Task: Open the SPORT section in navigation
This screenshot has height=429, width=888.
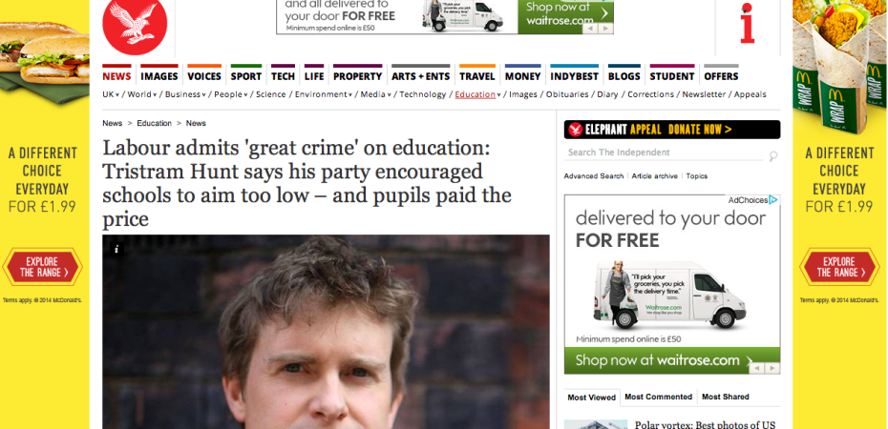Action: pyautogui.click(x=245, y=76)
